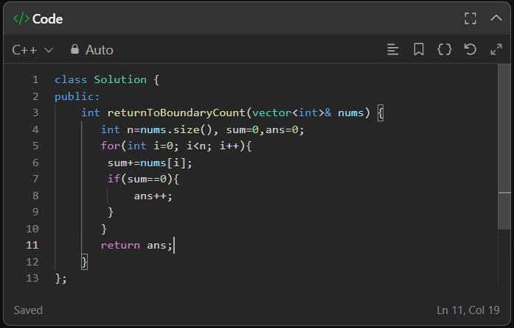Reset code with the undo arrow icon

click(x=470, y=50)
